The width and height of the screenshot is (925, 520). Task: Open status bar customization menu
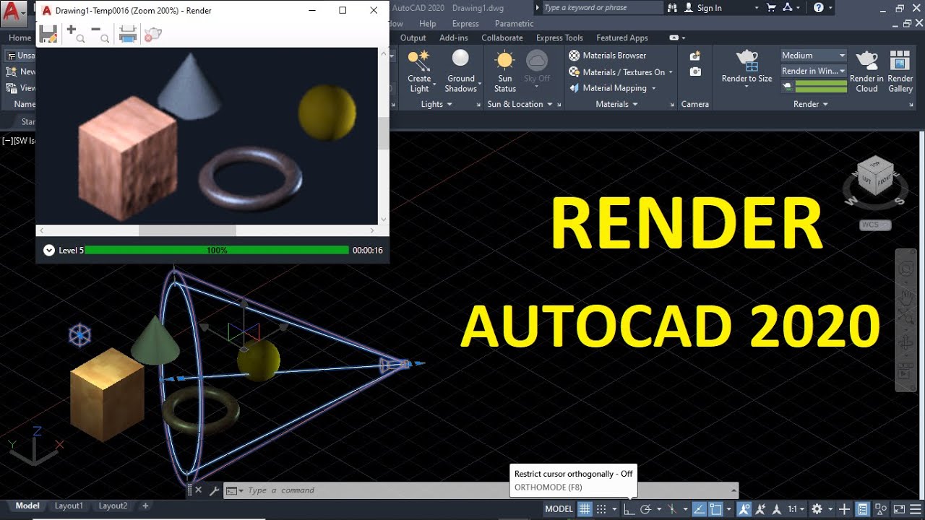click(915, 509)
